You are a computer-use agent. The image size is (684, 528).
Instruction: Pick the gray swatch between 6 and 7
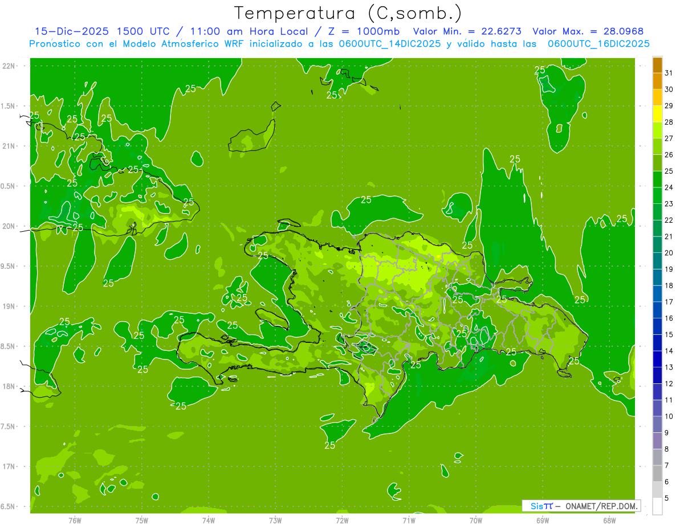[657, 473]
